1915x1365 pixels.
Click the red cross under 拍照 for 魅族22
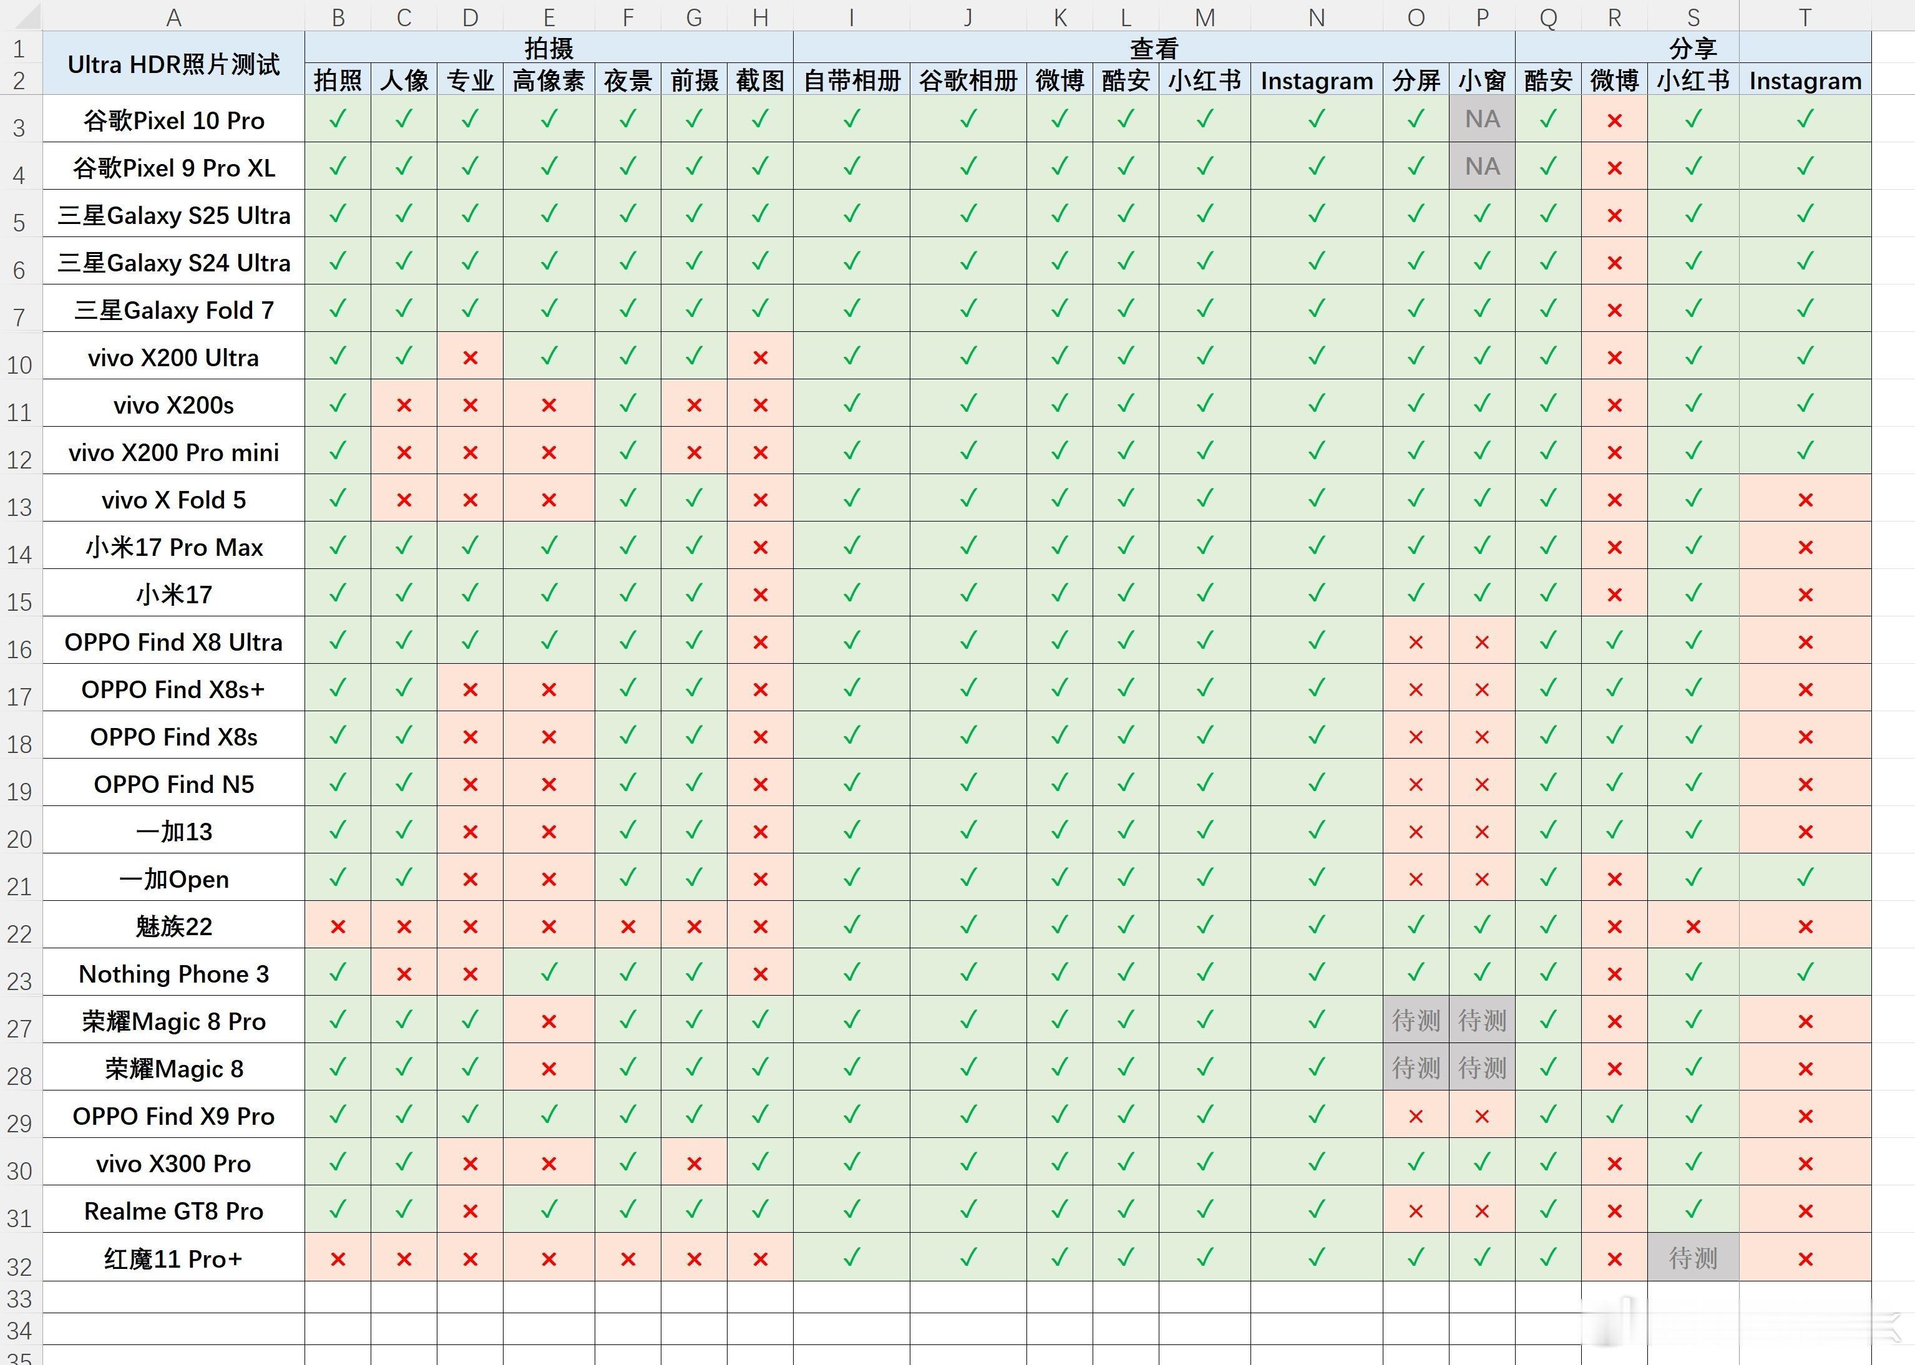click(x=338, y=926)
